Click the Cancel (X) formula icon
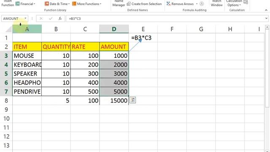 (x=41, y=19)
